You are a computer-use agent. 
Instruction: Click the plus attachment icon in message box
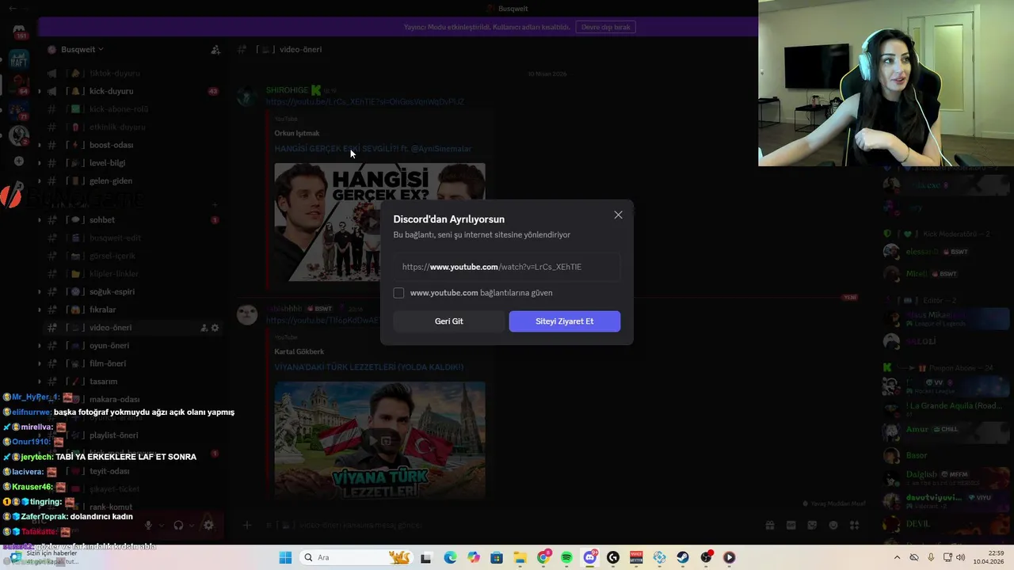pos(246,525)
